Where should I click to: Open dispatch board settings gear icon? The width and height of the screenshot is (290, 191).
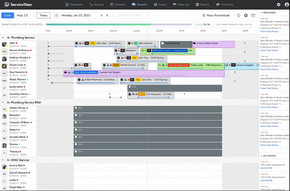246,15
